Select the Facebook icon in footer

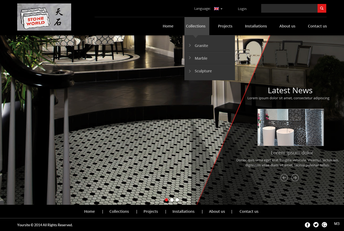pyautogui.click(x=307, y=225)
